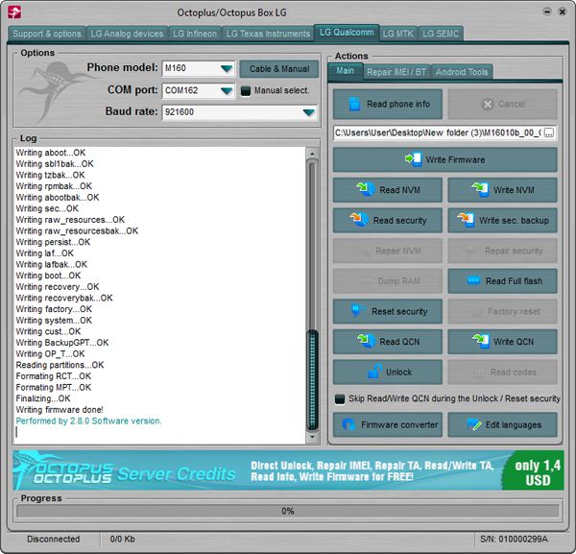
Task: Click the disabled Repair security button
Action: [x=502, y=251]
